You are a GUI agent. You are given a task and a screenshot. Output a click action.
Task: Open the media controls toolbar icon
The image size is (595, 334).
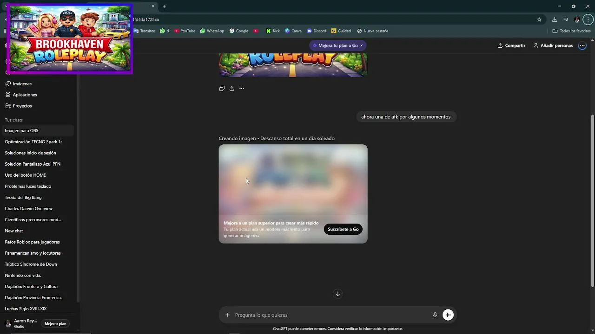[566, 19]
